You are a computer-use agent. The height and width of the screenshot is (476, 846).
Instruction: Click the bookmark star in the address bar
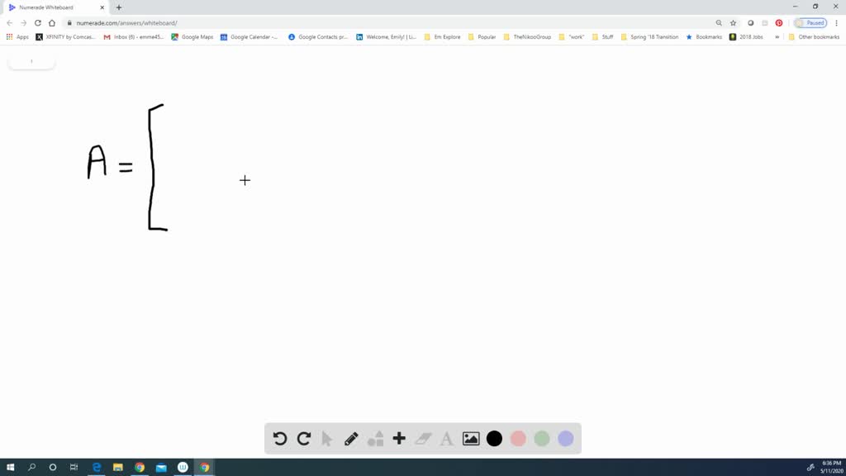pyautogui.click(x=733, y=22)
